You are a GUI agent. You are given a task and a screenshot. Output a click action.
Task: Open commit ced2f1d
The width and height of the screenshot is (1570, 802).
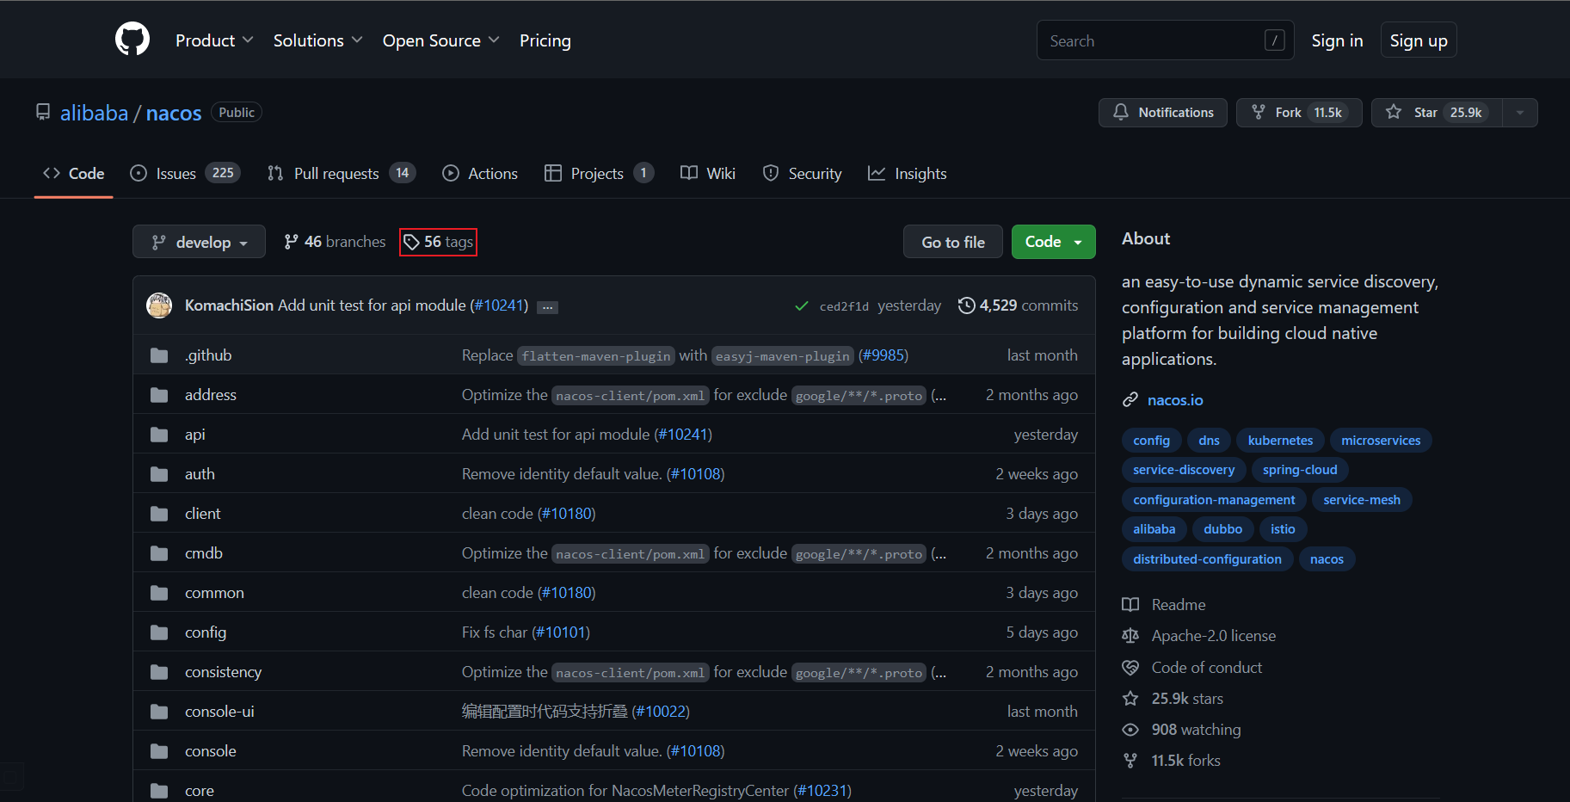point(844,306)
